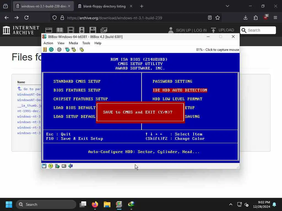Screen dimensions: 282x211
Task: Click the Go to parent directory link
Action: pos(29,89)
